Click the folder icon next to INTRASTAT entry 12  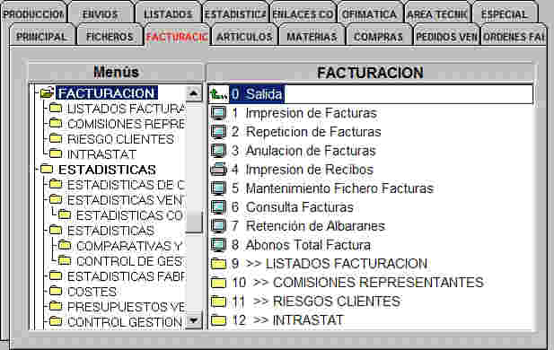coord(218,320)
